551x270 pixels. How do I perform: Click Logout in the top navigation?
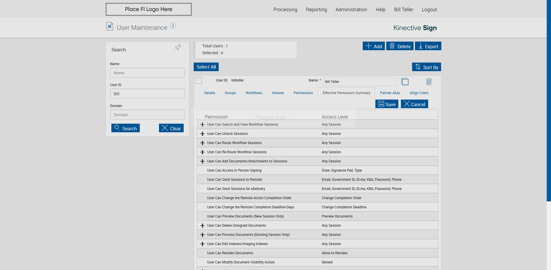pyautogui.click(x=429, y=9)
